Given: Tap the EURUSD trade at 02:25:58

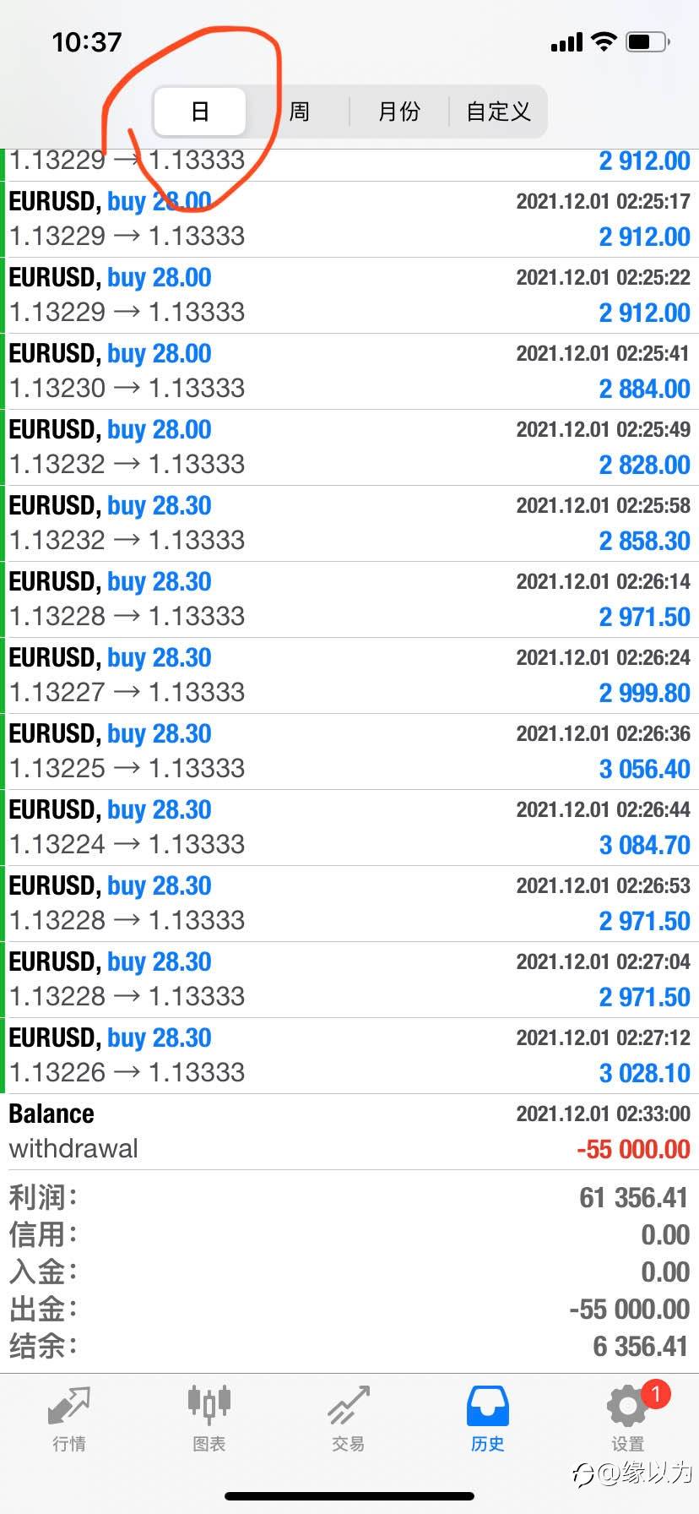Looking at the screenshot, I should click(349, 524).
